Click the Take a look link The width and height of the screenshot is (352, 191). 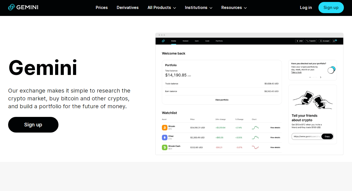(x=296, y=72)
